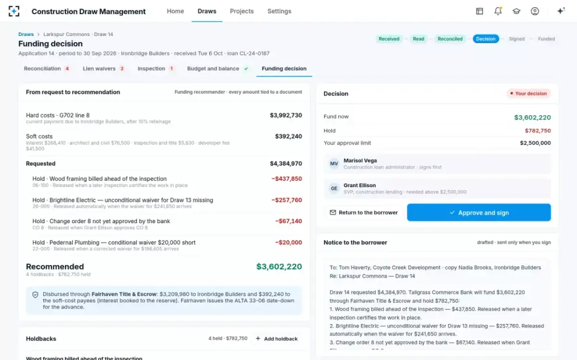The height and width of the screenshot is (360, 577).
Task: Click the Reconciled progress step
Action: click(x=450, y=39)
